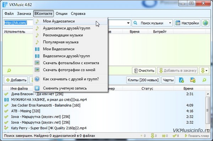
Task: Click the green check beside ATB - Missing
Action: tap(6, 111)
